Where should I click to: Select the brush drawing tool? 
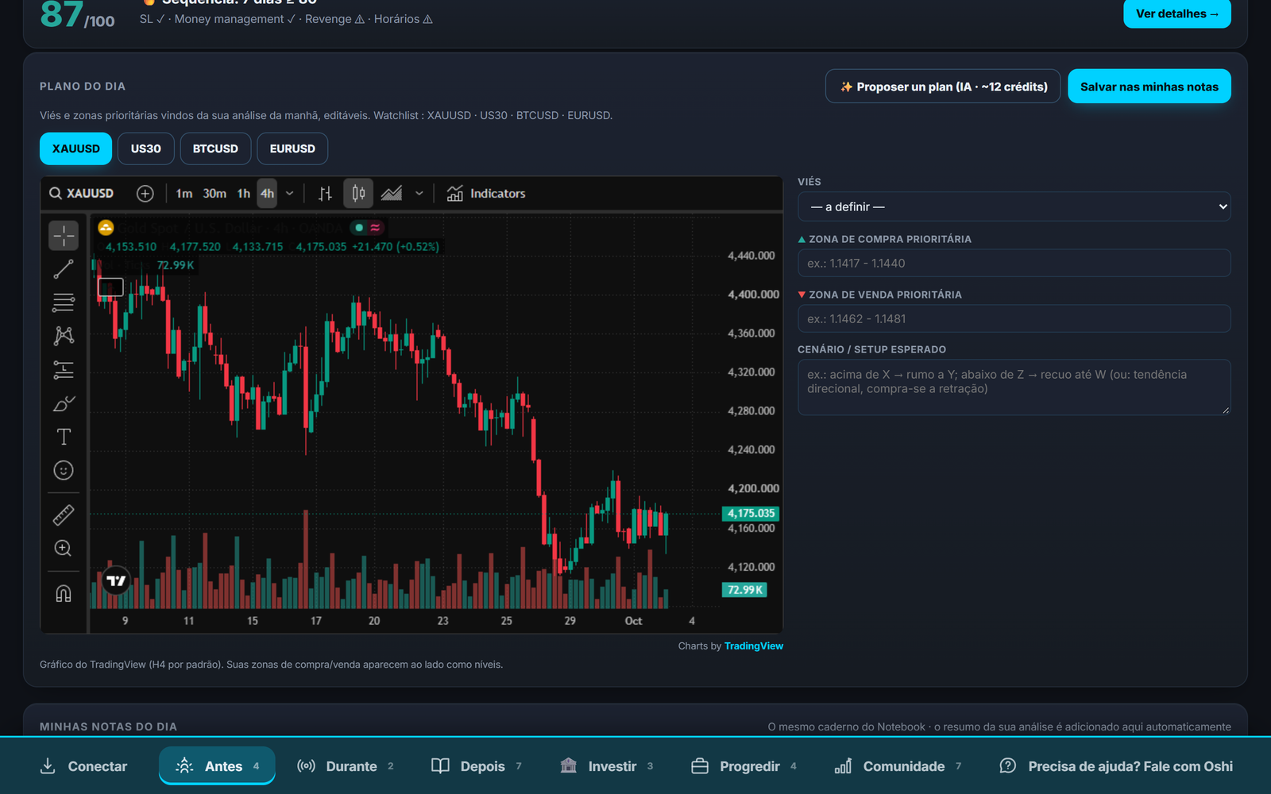(64, 403)
